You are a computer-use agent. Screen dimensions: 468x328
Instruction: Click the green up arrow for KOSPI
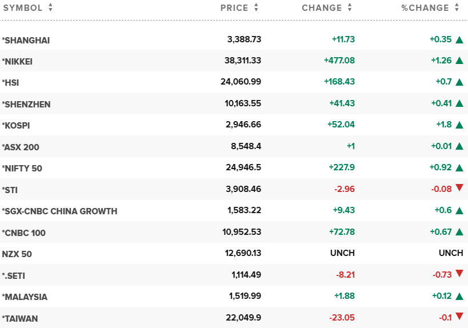coord(459,125)
